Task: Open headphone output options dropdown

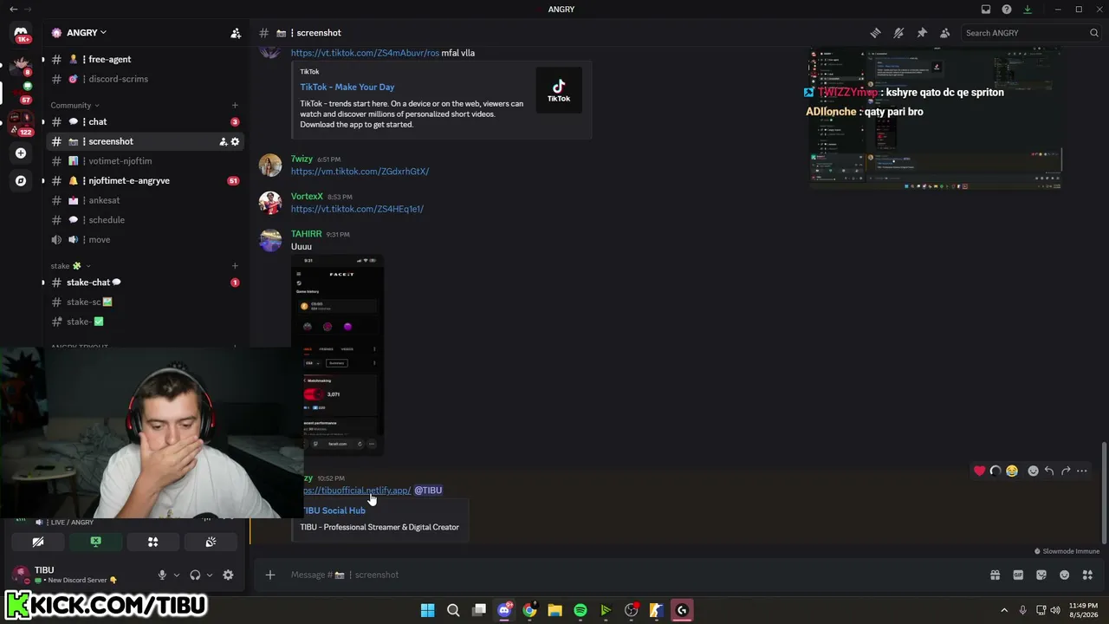Action: (x=210, y=575)
